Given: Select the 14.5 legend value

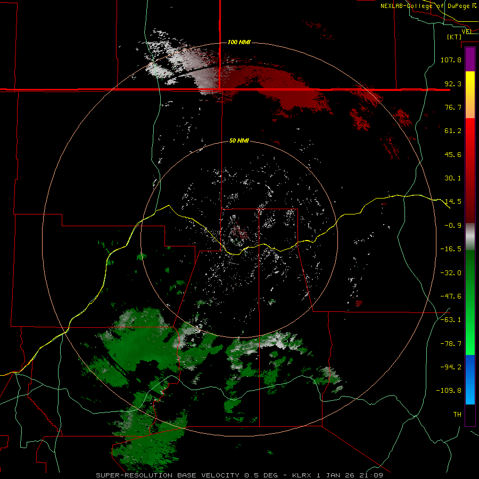Looking at the screenshot, I should 453,202.
